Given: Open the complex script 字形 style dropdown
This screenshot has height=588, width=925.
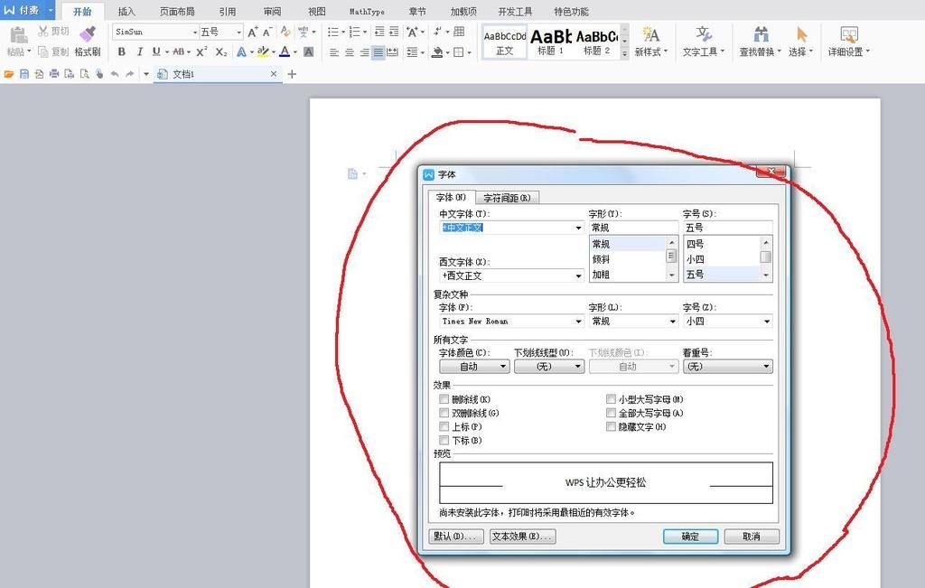Looking at the screenshot, I should [x=672, y=322].
